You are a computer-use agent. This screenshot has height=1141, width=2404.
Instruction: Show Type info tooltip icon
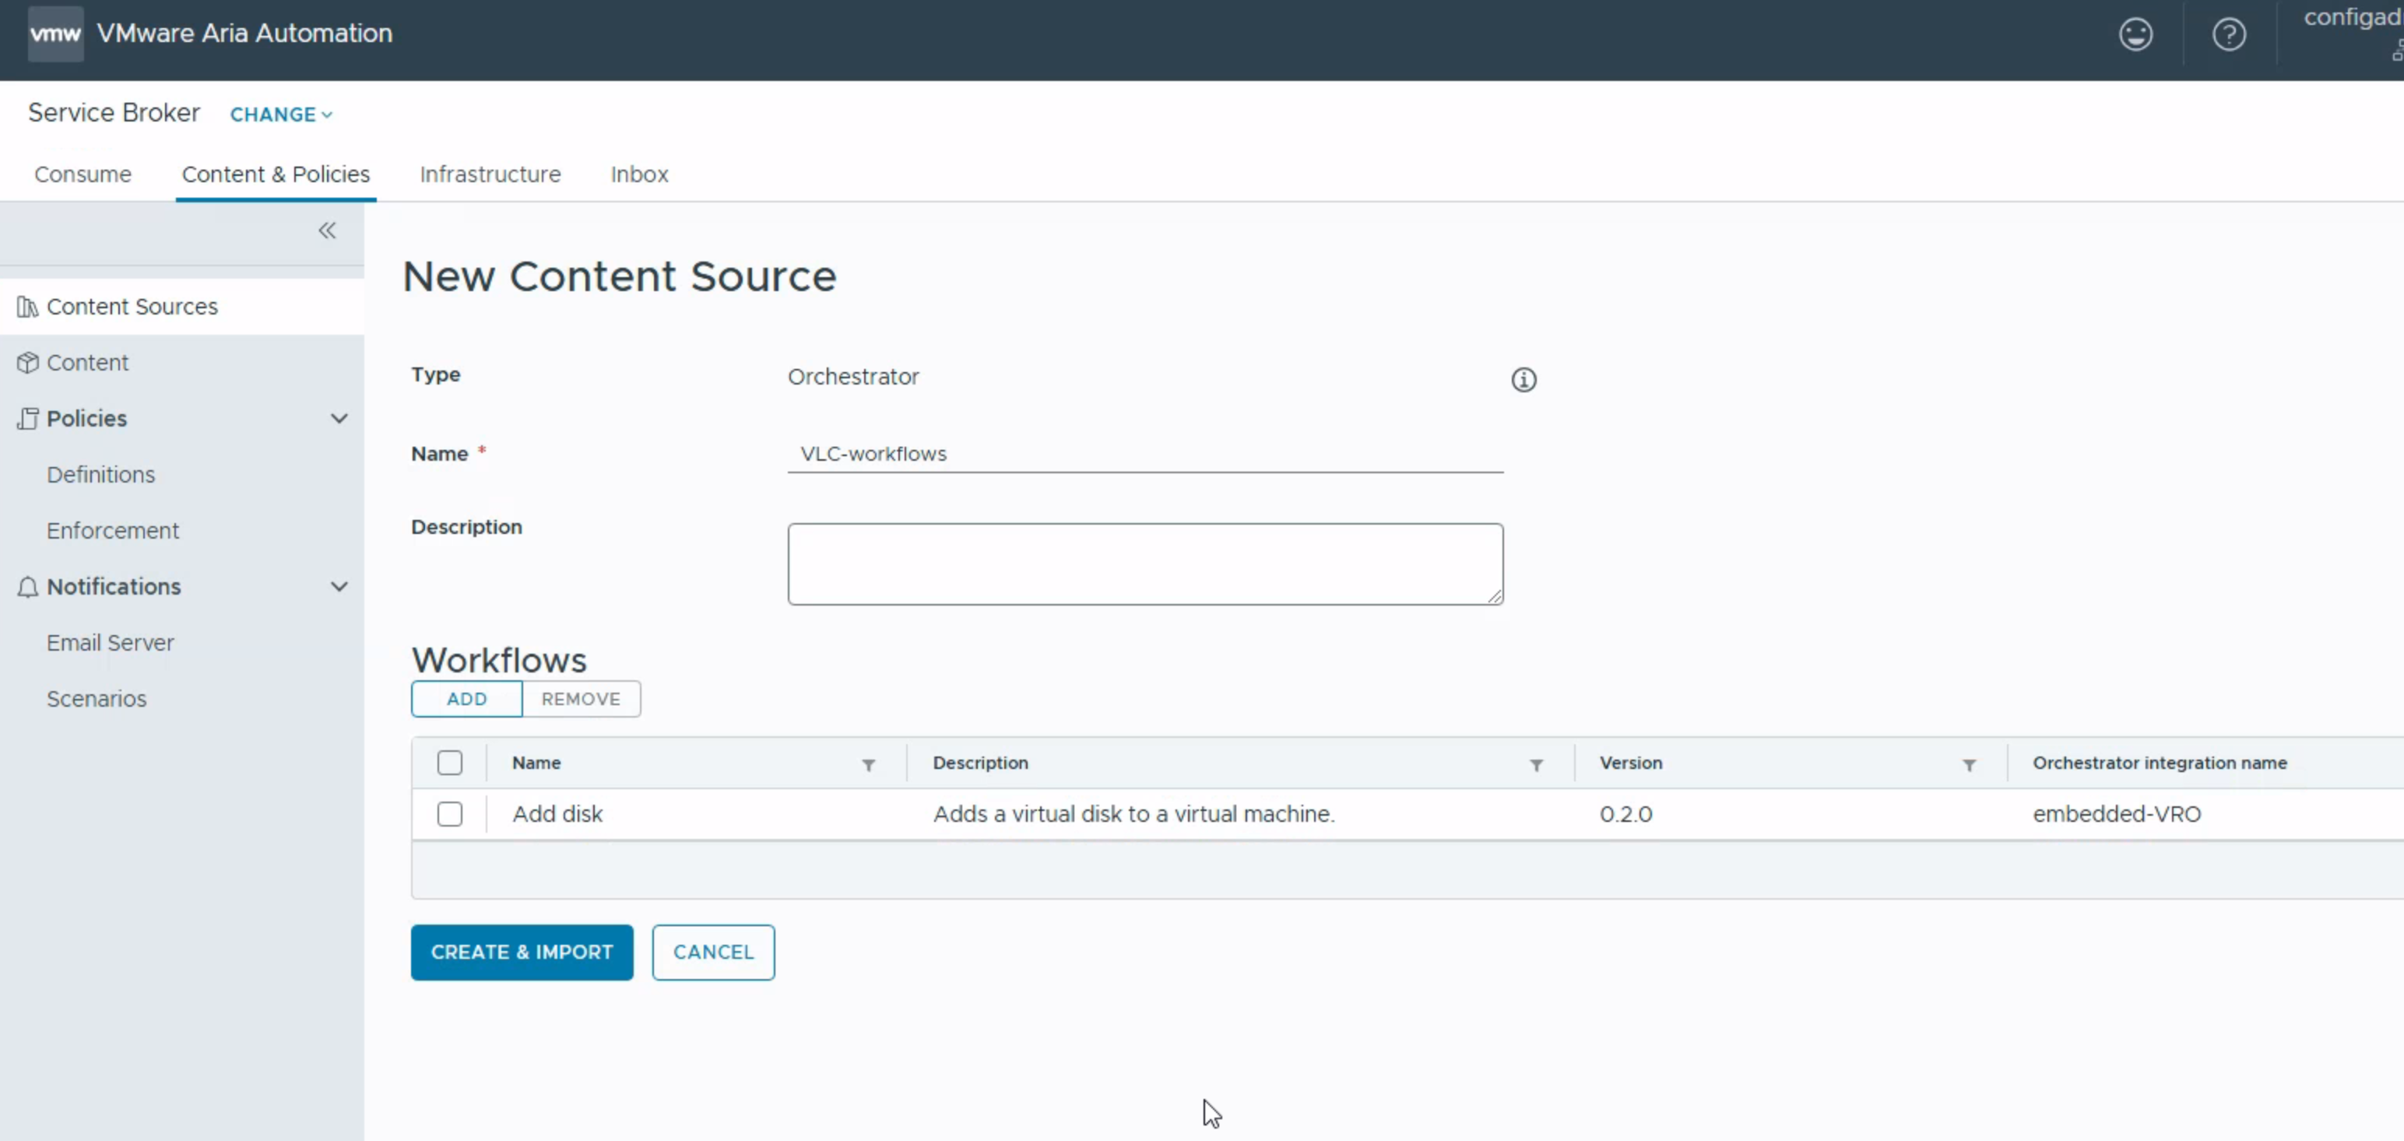tap(1523, 380)
